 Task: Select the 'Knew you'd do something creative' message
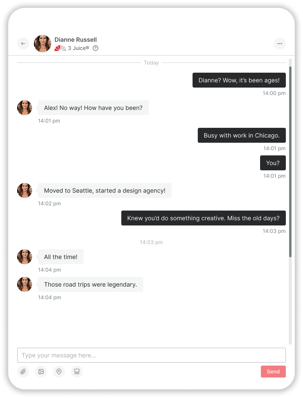click(x=204, y=218)
